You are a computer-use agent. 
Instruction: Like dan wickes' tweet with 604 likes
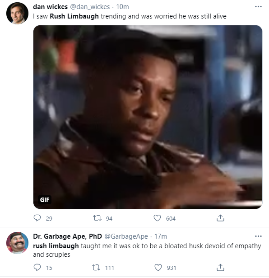tap(157, 218)
